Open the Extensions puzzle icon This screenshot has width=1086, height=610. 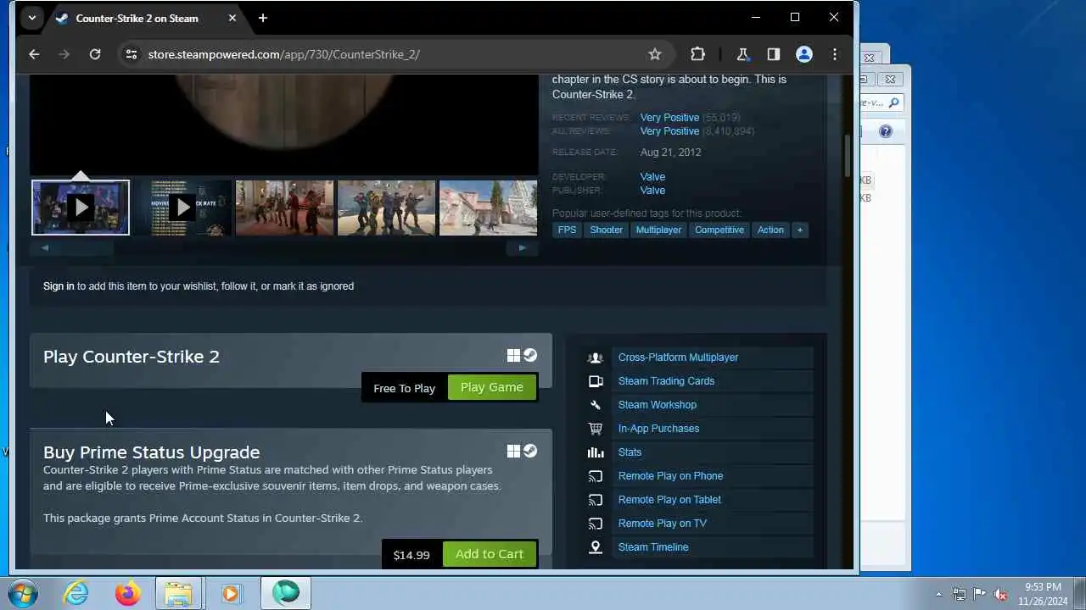[x=697, y=54]
